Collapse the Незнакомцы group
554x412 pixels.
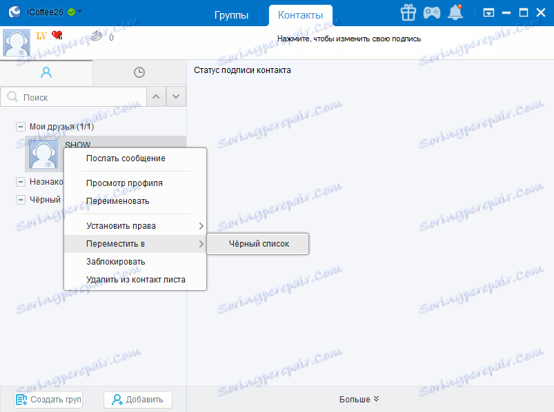(x=21, y=182)
